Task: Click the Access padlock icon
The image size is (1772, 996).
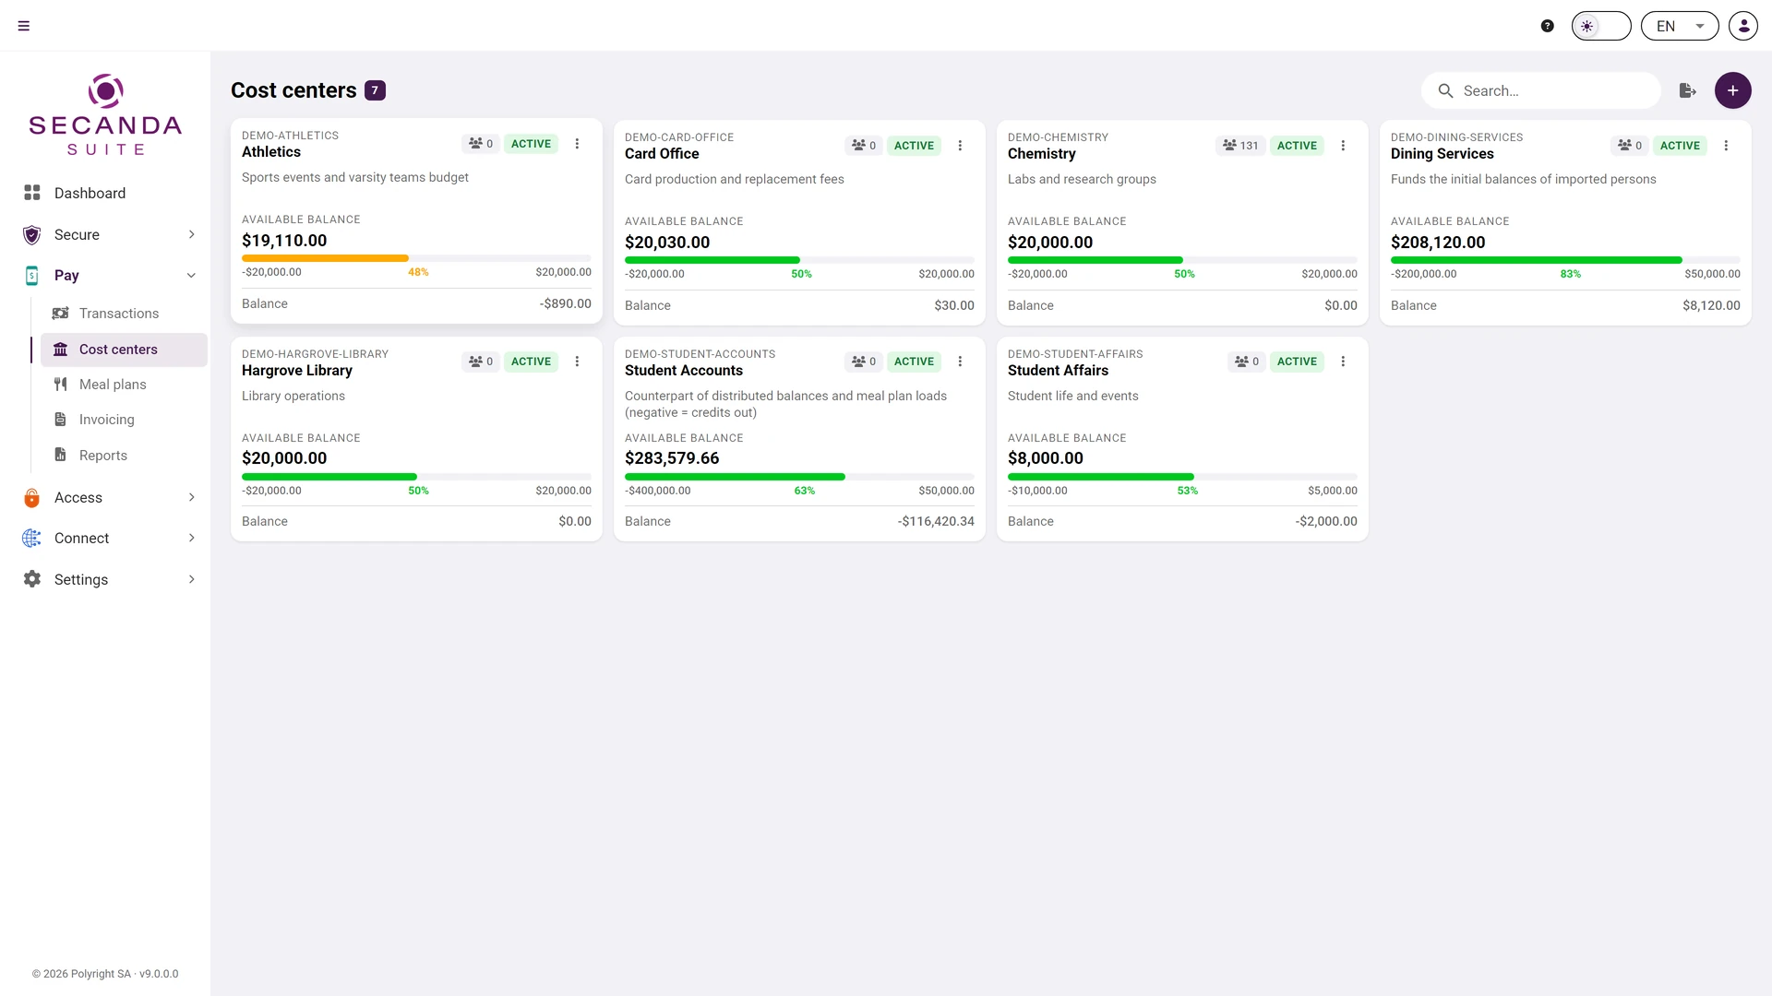Action: pos(32,498)
